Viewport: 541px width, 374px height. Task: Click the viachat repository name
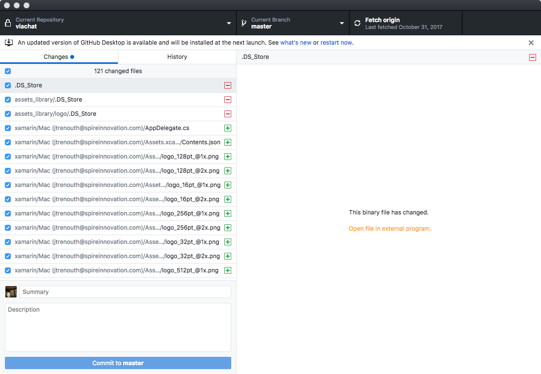point(26,27)
